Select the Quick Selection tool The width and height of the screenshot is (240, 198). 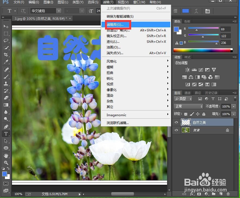[6, 47]
